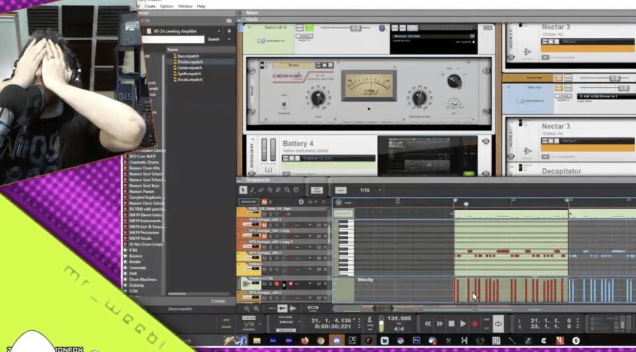The width and height of the screenshot is (636, 352).
Task: Select Drums.repatch in the browser list
Action: pyautogui.click(x=190, y=62)
